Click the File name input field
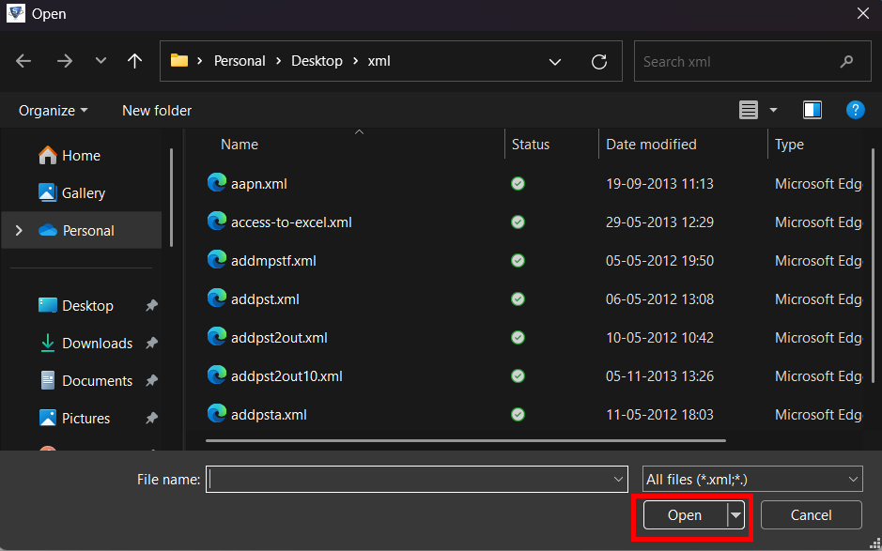The width and height of the screenshot is (882, 551). click(x=416, y=479)
